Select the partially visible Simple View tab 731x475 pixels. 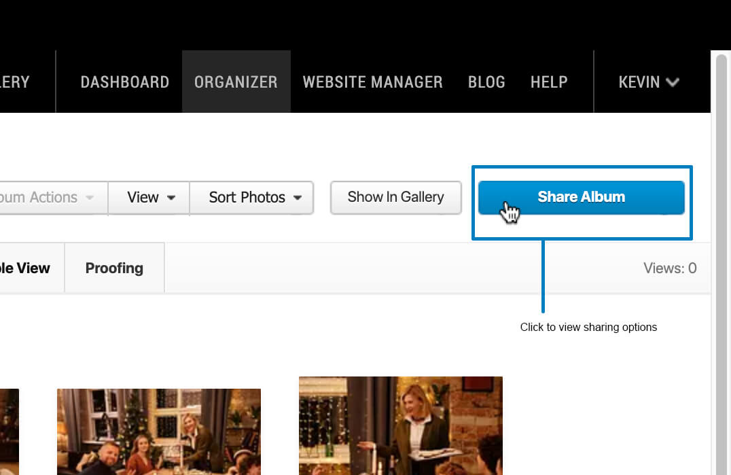click(x=27, y=268)
